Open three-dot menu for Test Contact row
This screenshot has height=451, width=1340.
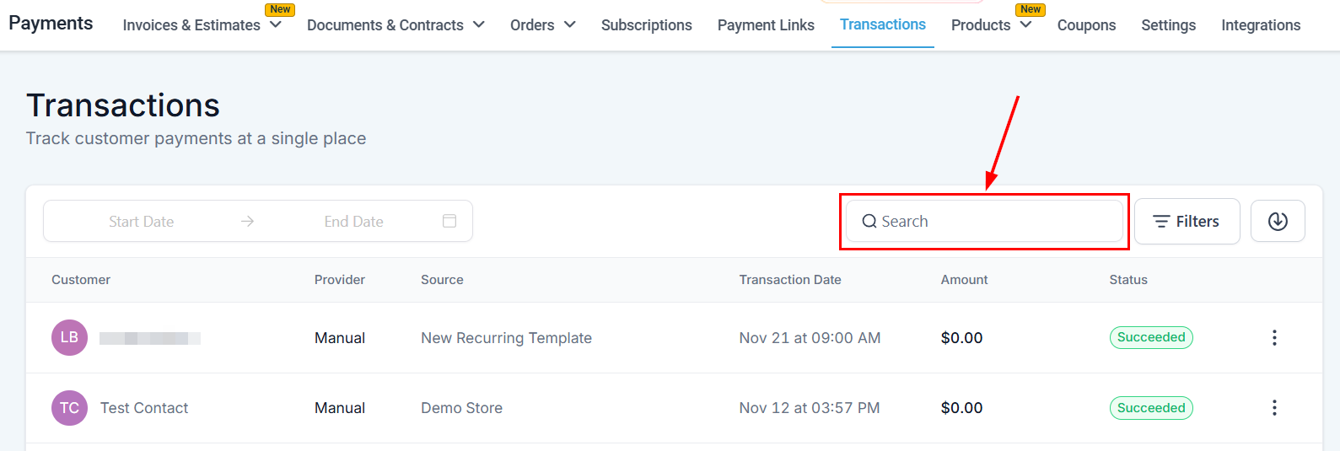1274,408
